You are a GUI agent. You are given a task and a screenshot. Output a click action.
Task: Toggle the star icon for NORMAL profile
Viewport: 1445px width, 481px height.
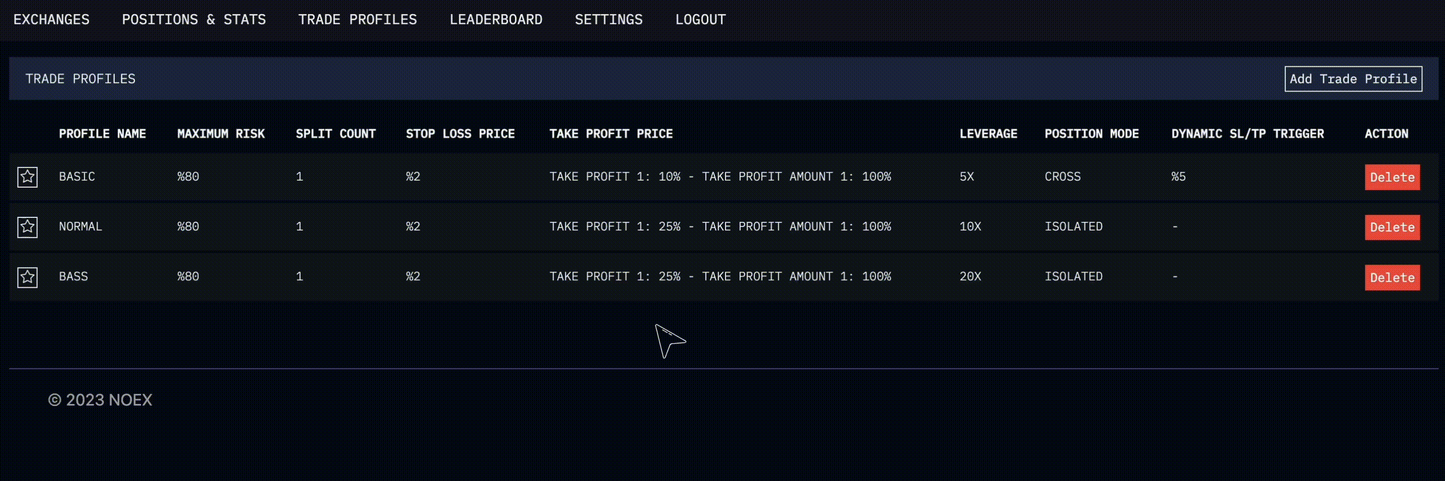pyautogui.click(x=28, y=227)
